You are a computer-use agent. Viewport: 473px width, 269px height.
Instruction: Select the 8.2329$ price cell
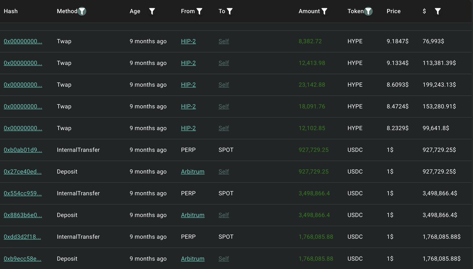(x=397, y=128)
